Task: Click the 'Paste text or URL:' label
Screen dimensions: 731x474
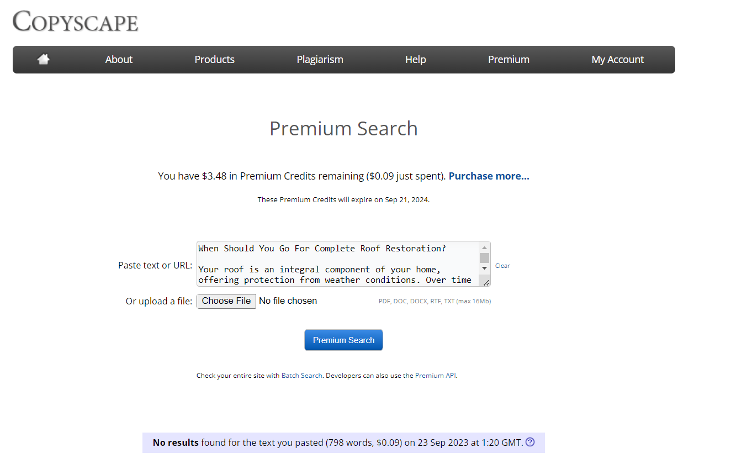Action: 155,265
